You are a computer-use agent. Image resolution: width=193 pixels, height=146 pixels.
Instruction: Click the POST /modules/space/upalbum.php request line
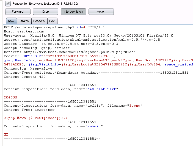(x=54, y=27)
